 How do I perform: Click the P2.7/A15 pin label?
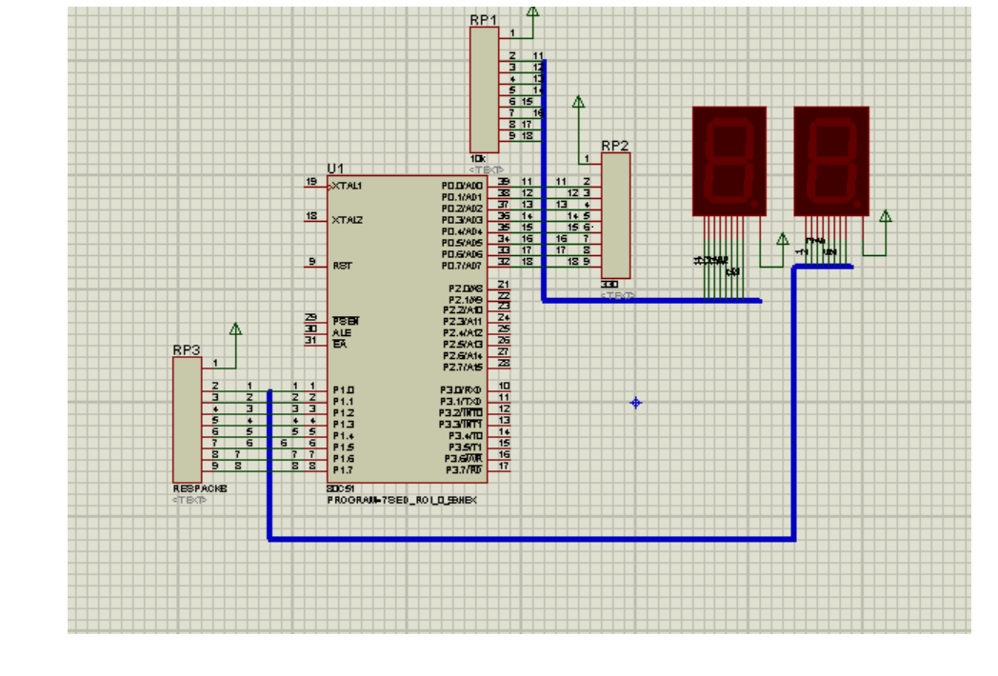(x=463, y=367)
